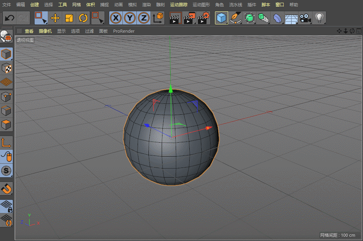Toggle Y axis lock
This screenshot has height=241, width=363.
(x=130, y=18)
